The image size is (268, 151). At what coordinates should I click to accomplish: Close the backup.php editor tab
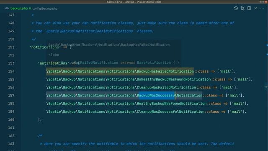pos(255,8)
